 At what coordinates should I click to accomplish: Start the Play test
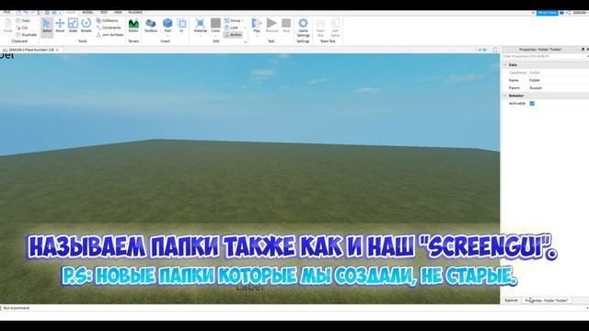257,24
